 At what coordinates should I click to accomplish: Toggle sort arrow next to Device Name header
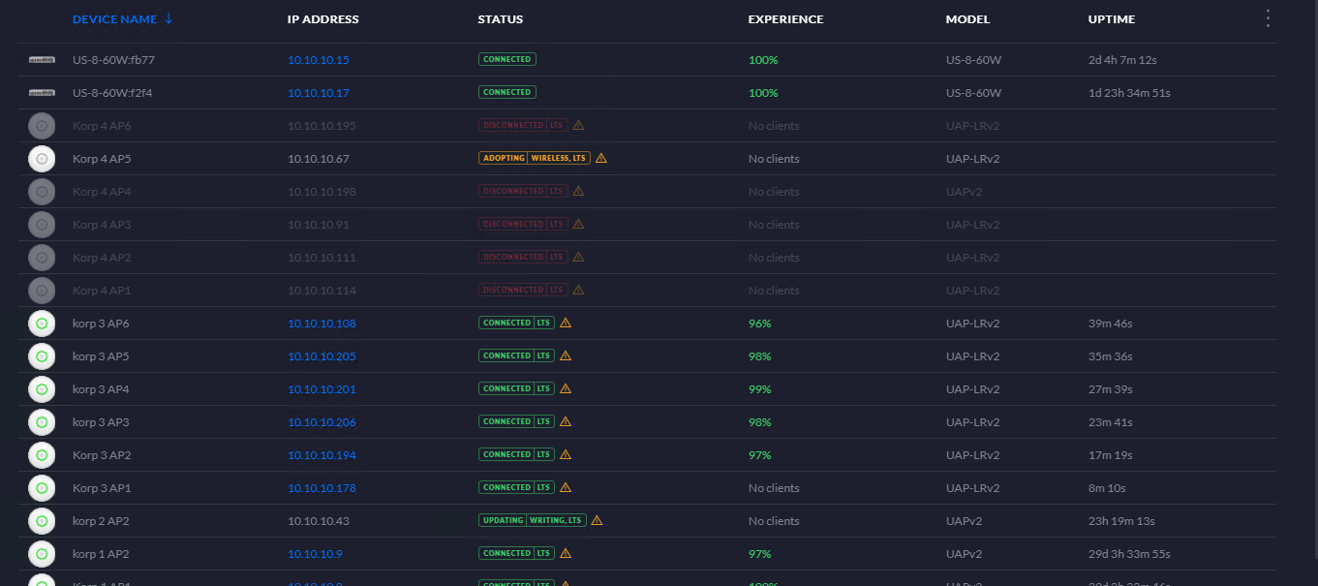pyautogui.click(x=169, y=18)
